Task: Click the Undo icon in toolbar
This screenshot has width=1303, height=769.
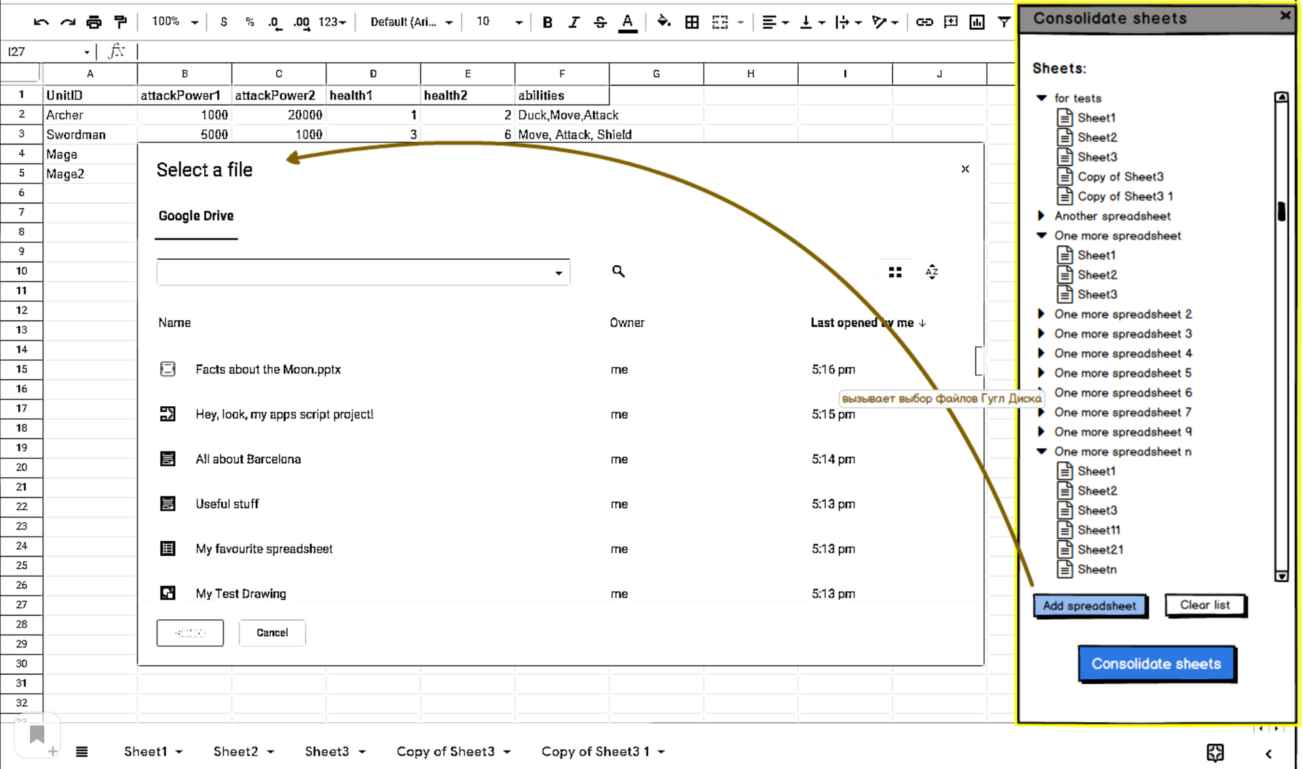Action: [41, 22]
